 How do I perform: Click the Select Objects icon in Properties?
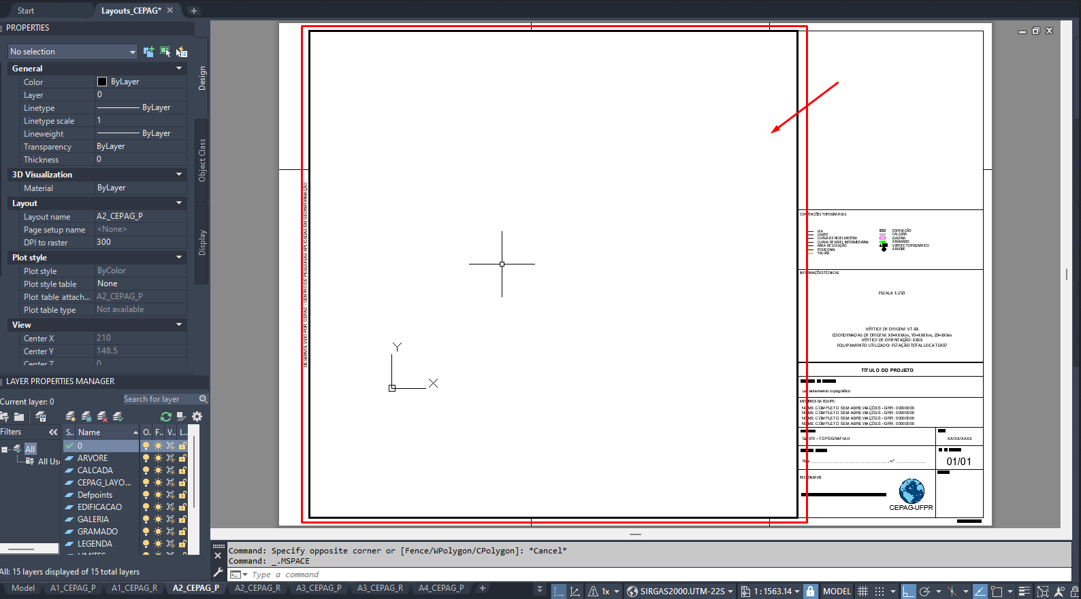[x=165, y=52]
